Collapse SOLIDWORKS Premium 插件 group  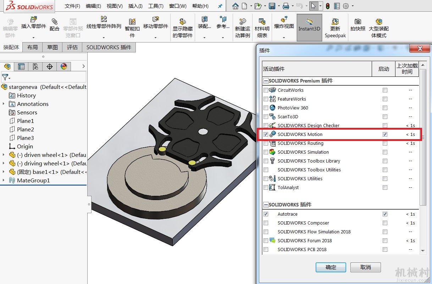coord(266,81)
